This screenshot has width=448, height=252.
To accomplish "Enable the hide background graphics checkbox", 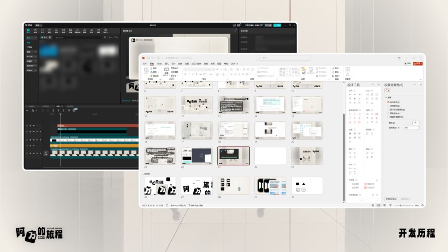I will 388,117.
